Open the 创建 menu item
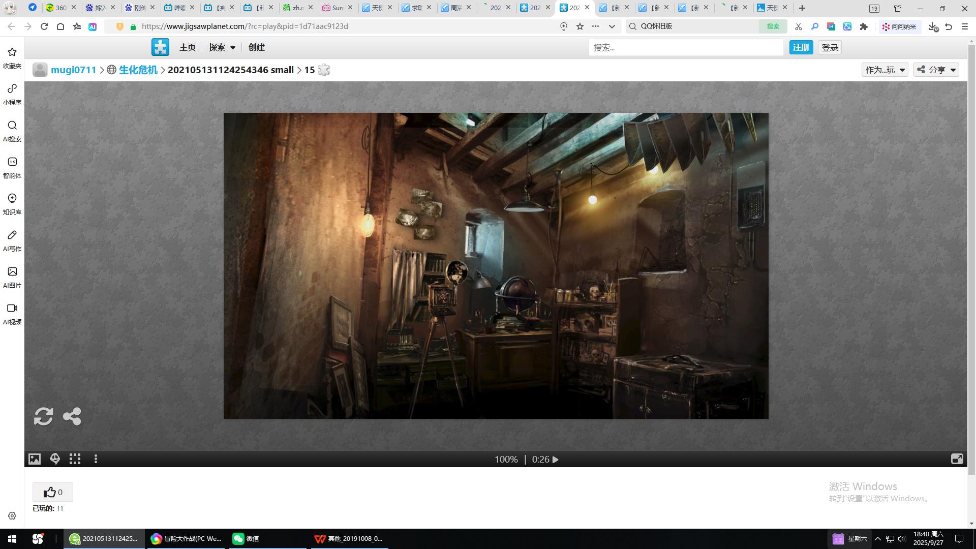This screenshot has height=549, width=976. click(256, 47)
